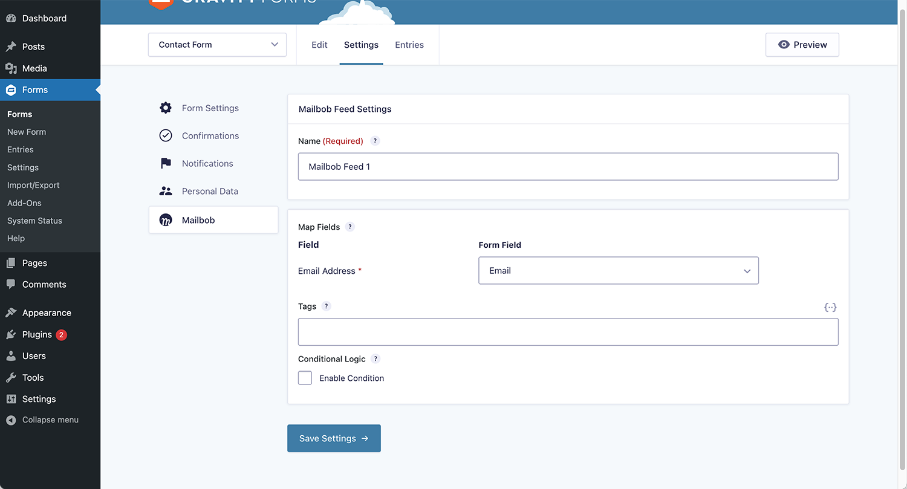The image size is (907, 489).
Task: Click the Appearance paintbrush icon
Action: click(x=11, y=313)
